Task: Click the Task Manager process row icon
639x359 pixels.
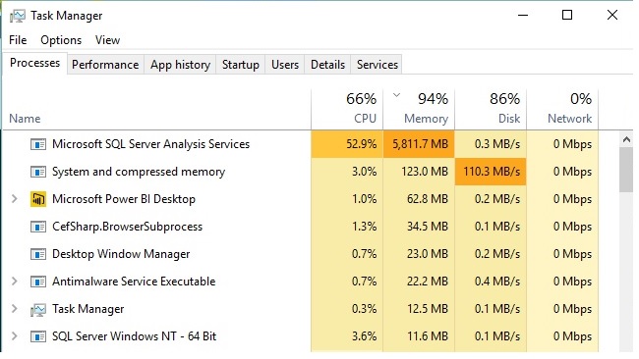Action: point(38,310)
